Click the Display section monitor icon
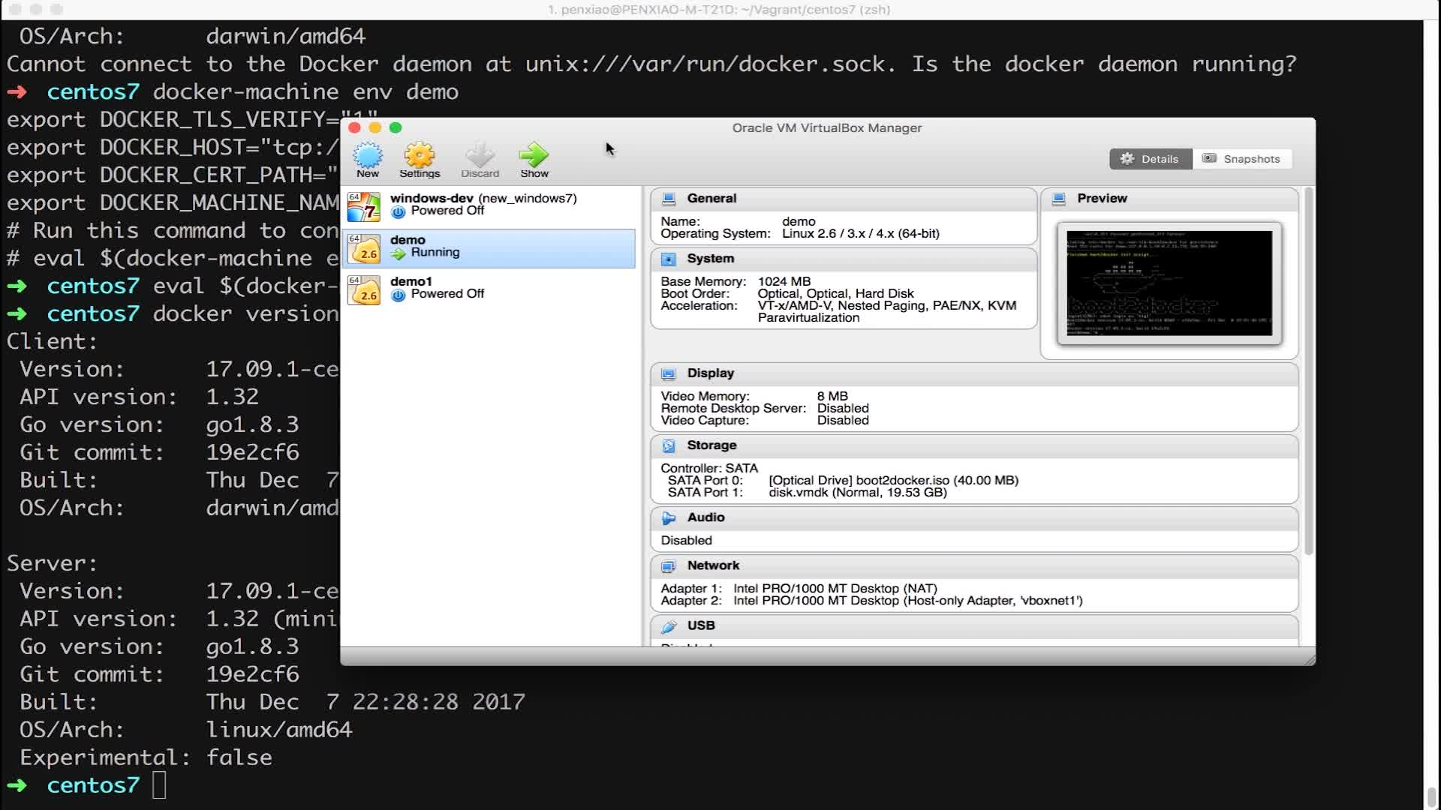Image resolution: width=1441 pixels, height=810 pixels. coord(668,373)
